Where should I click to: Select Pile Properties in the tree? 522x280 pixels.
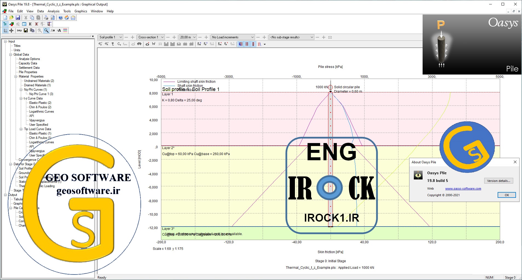coord(28,72)
